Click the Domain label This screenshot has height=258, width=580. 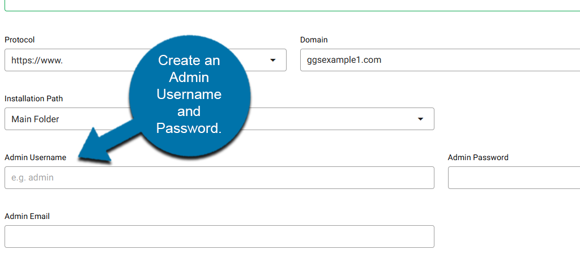tap(314, 40)
